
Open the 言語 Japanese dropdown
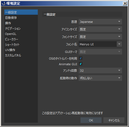[x=100, y=22]
